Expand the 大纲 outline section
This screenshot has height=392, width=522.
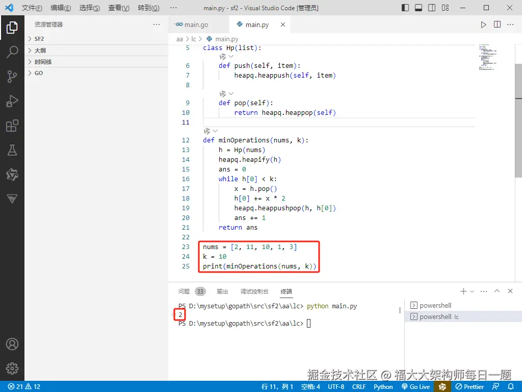pyautogui.click(x=96, y=51)
